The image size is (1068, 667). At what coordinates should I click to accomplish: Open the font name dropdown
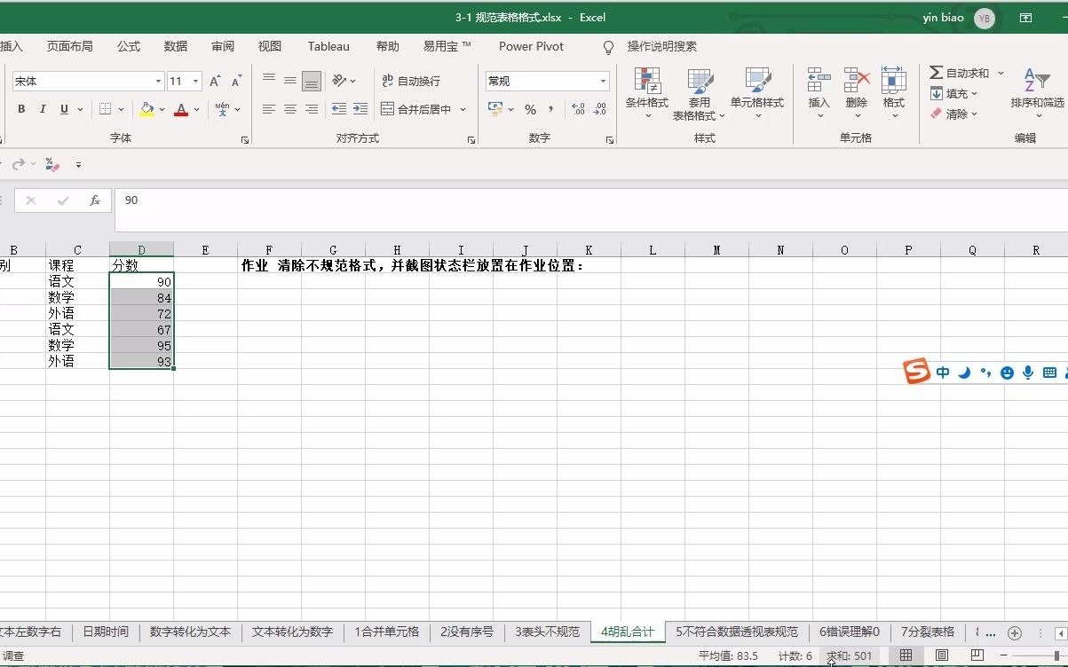[x=159, y=80]
